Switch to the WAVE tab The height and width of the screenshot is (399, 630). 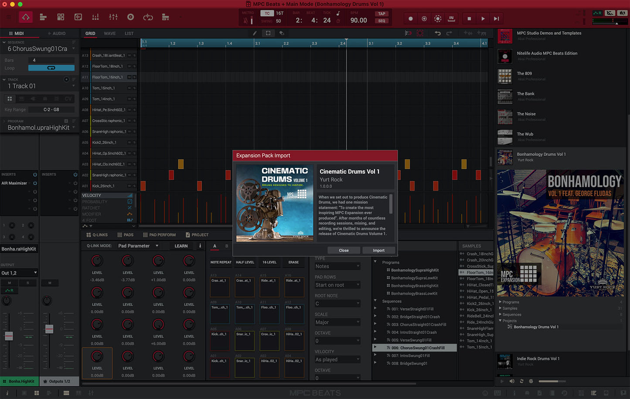pyautogui.click(x=109, y=34)
